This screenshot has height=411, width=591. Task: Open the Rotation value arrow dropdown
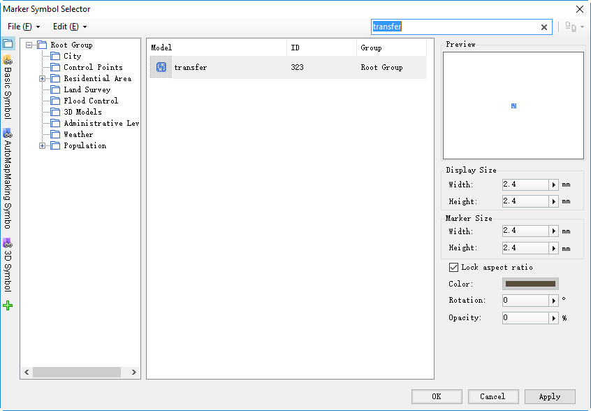coord(553,301)
